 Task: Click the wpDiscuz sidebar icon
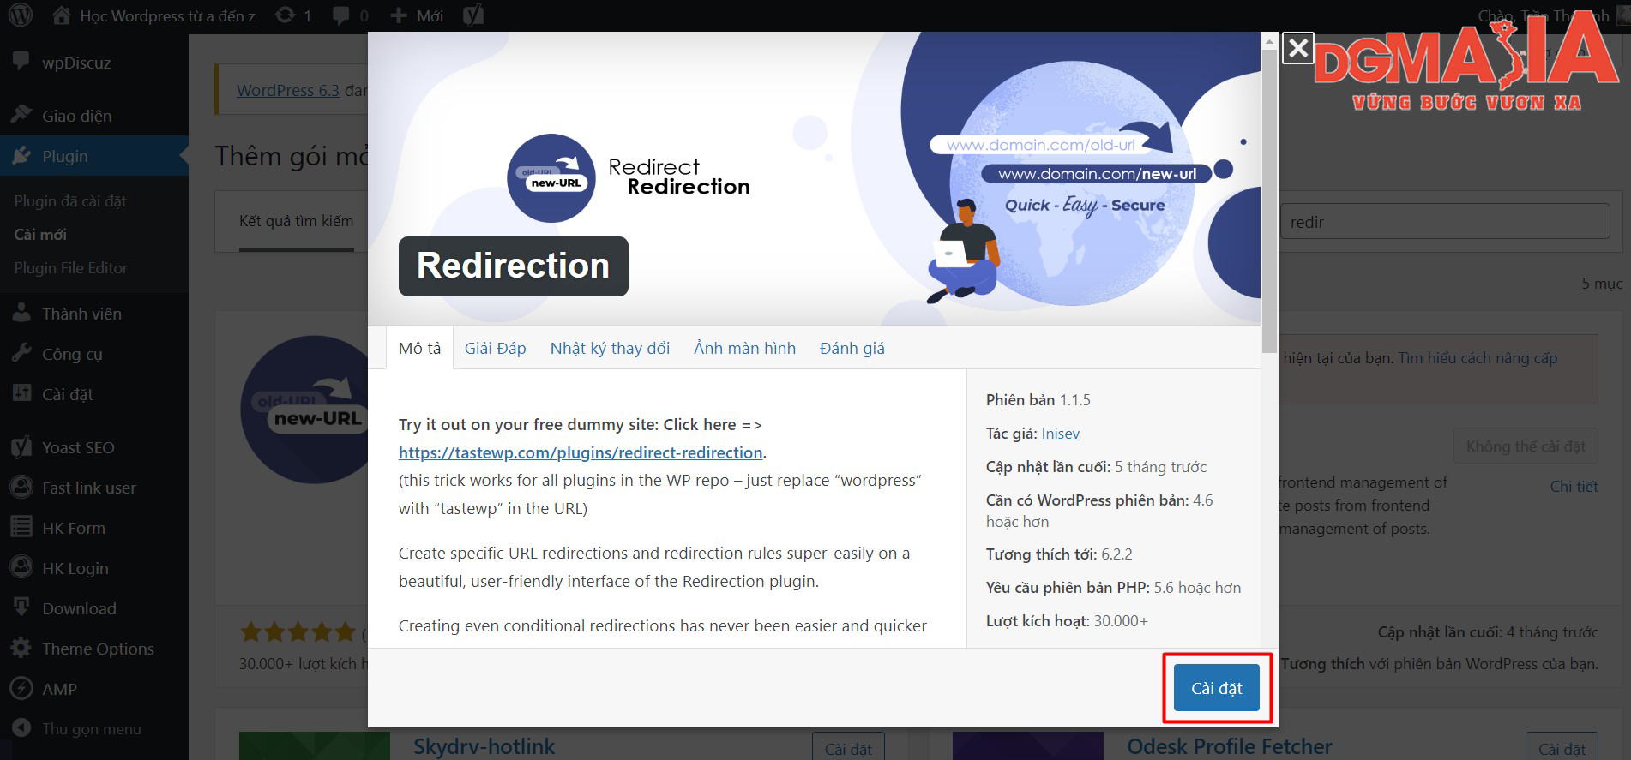tap(21, 62)
